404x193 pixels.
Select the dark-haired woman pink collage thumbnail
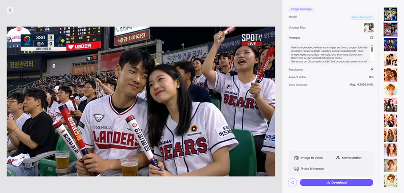coord(390,105)
